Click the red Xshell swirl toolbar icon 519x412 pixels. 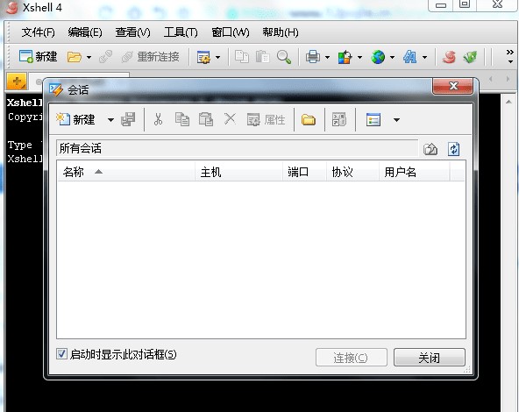coord(449,57)
